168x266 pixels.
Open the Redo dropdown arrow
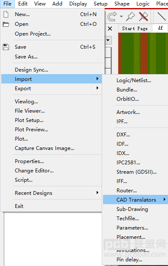[121, 17]
